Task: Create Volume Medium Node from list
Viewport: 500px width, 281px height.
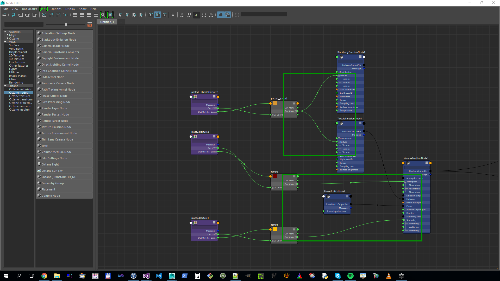Action: click(x=57, y=152)
